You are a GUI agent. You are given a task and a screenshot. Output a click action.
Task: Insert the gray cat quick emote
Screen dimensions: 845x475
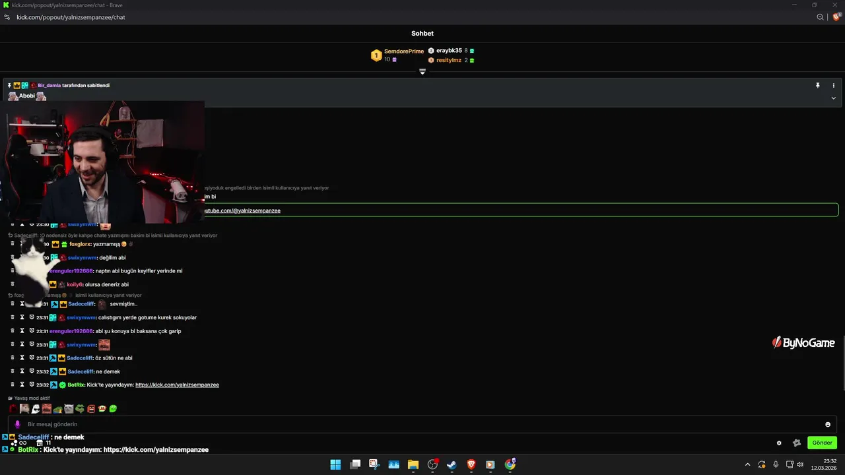69,409
